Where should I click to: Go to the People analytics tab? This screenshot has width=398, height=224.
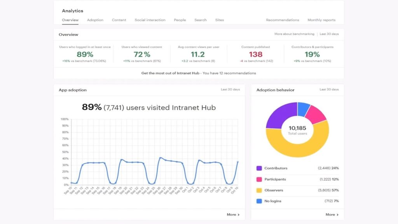[180, 20]
